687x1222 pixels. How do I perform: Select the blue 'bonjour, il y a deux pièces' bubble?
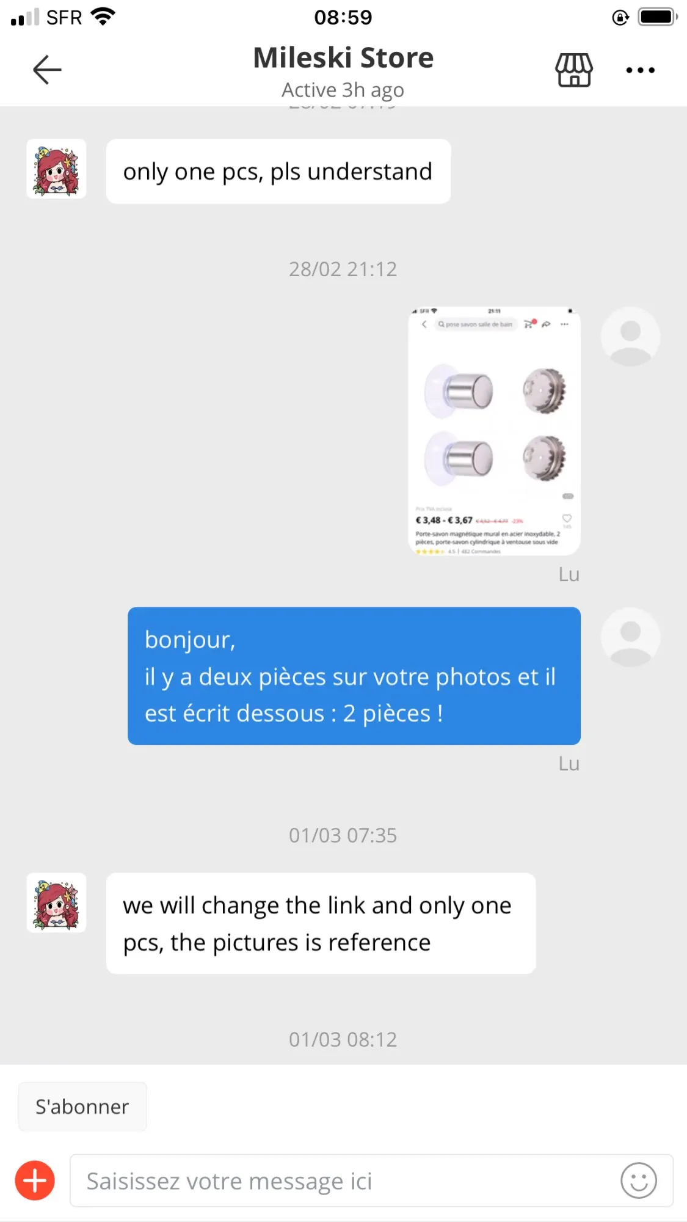tap(354, 676)
